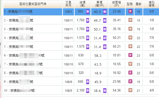
Task: Select row 1 安康路 address cell
Action: coord(33,12)
